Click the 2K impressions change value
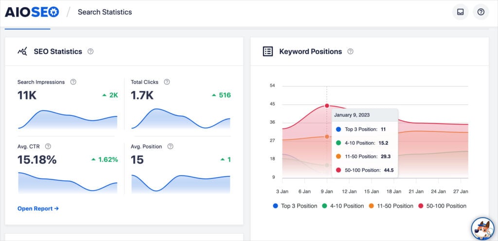The width and height of the screenshot is (498, 241). coord(114,95)
